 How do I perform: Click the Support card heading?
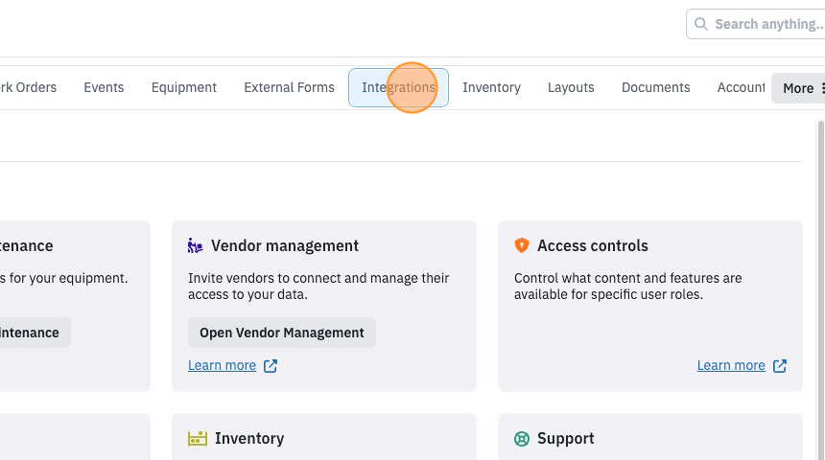[x=566, y=439]
